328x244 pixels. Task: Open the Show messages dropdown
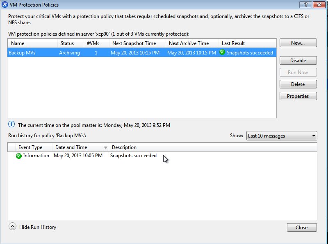pyautogui.click(x=282, y=136)
